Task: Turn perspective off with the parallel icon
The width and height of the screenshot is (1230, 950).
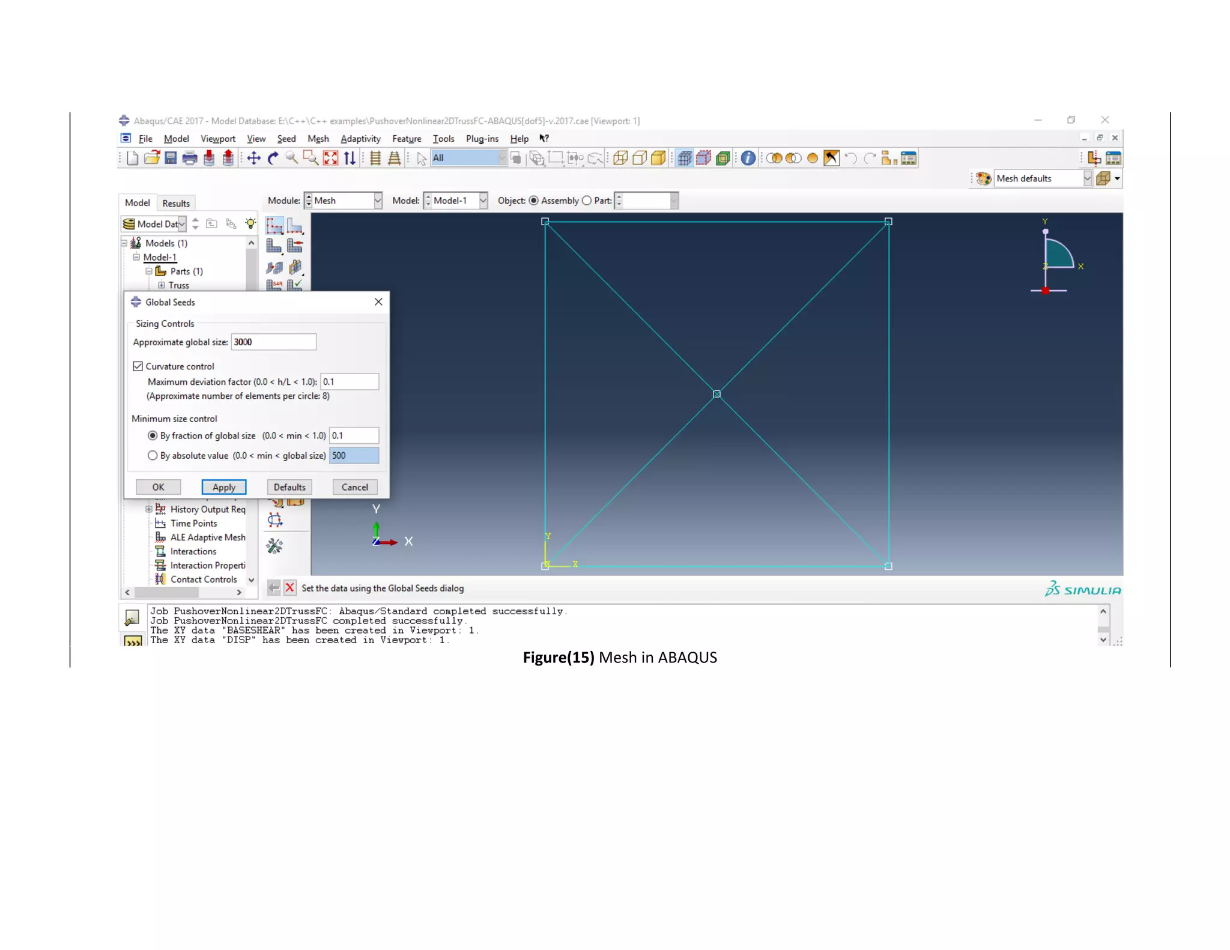Action: point(375,159)
